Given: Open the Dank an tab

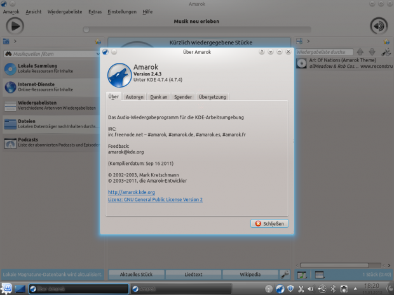Looking at the screenshot, I should (159, 97).
